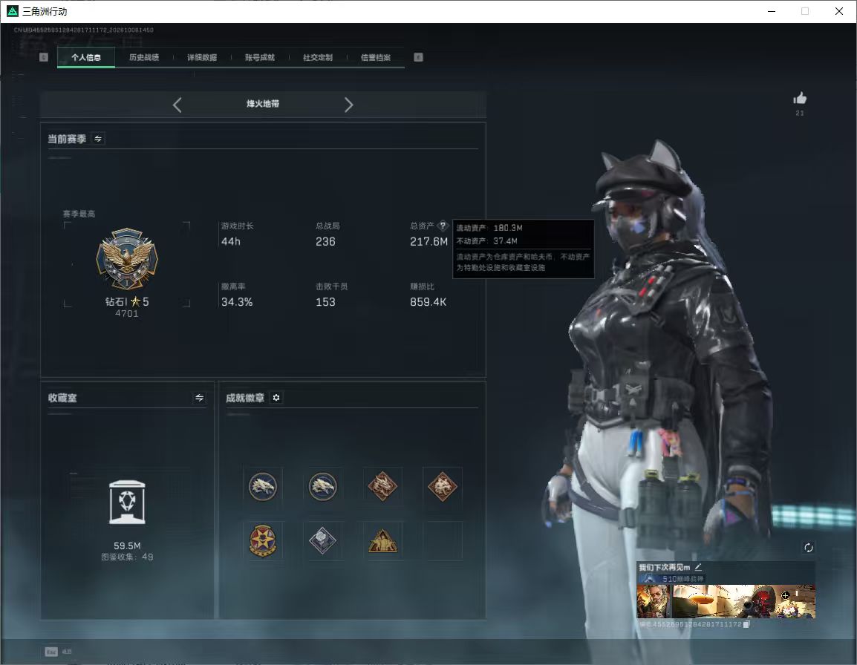
Task: Switch to next game mode with right chevron
Action: coord(349,105)
